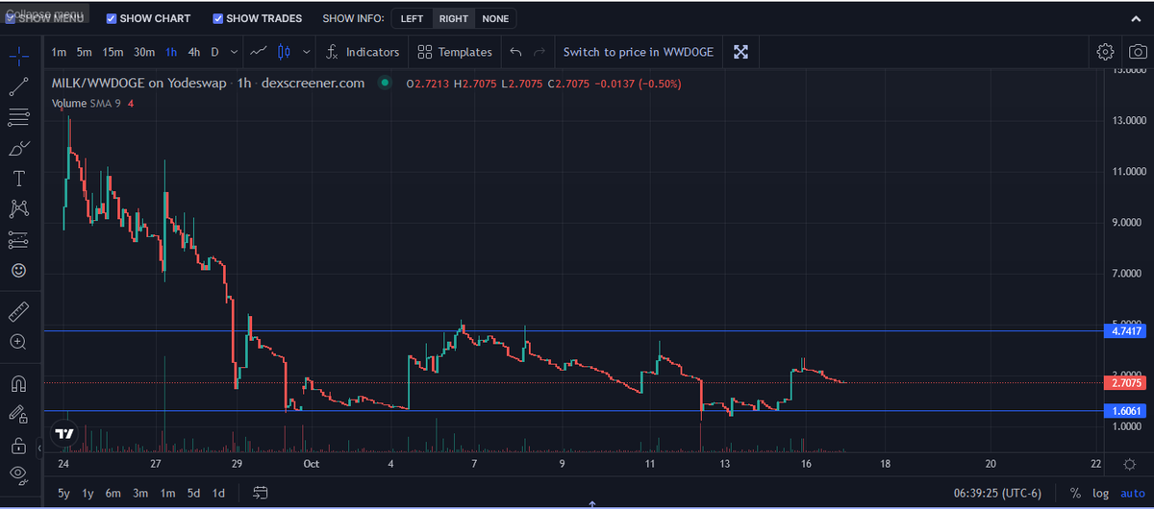Screen dimensions: 1154x509
Task: Enter fullscreen mode
Action: 740,52
